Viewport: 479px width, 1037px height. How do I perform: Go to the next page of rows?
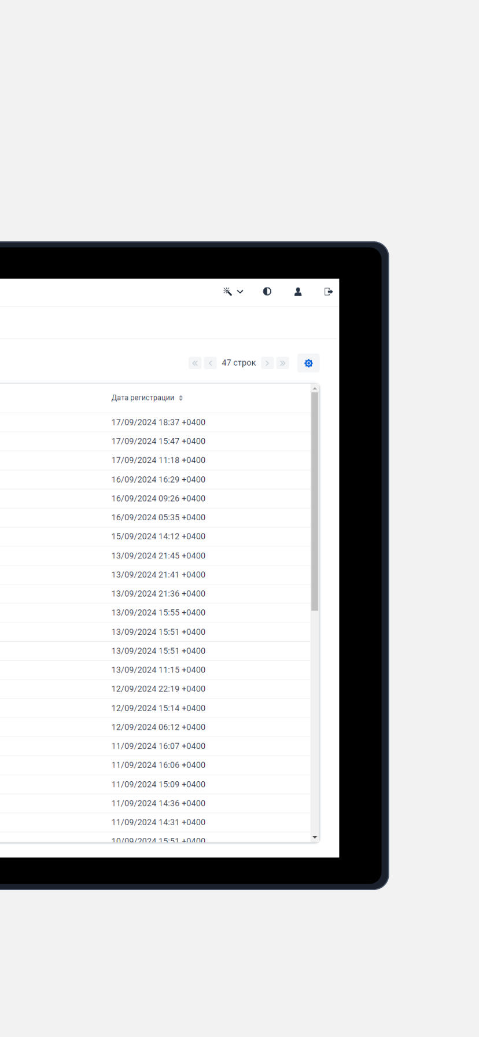[267, 363]
